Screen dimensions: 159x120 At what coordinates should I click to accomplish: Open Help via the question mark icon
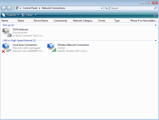point(155,15)
